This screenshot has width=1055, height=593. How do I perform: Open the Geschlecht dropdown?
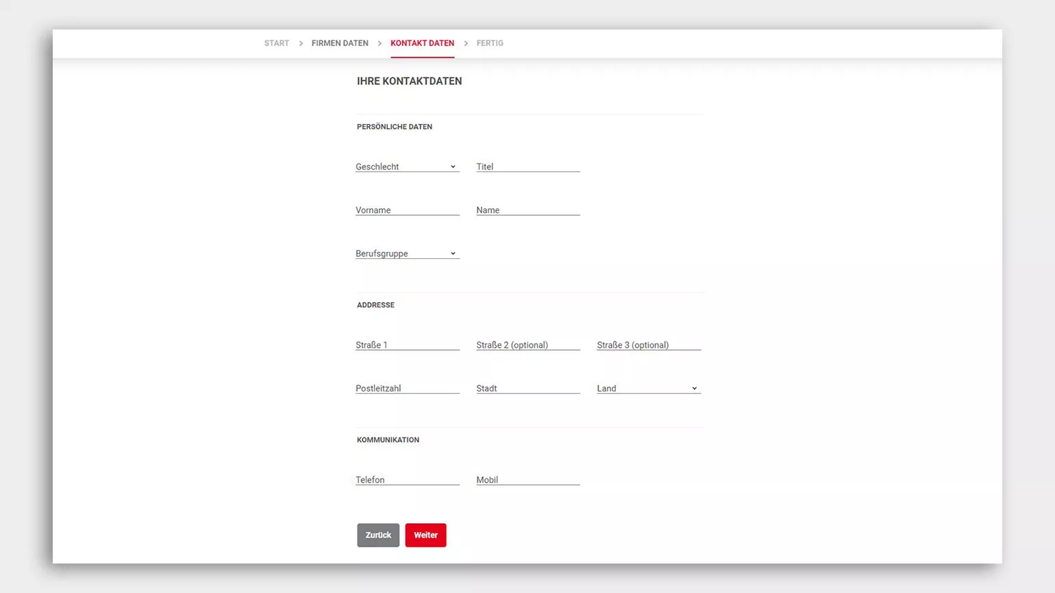(407, 166)
